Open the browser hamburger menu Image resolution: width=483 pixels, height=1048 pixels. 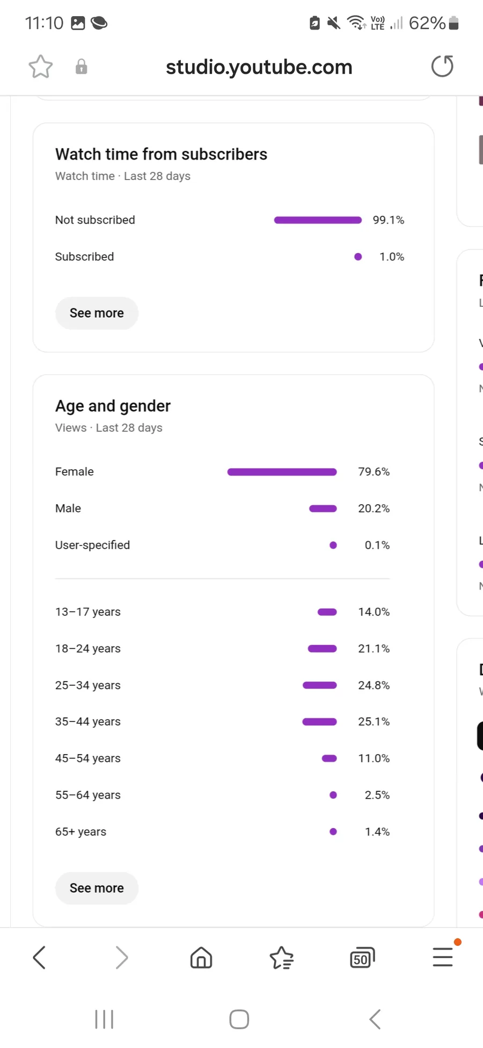(x=443, y=957)
